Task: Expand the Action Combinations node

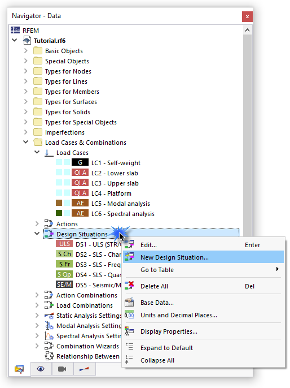Action: [37, 295]
